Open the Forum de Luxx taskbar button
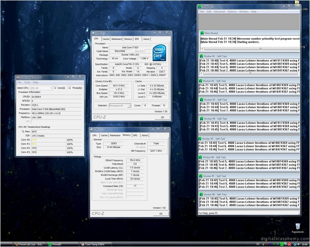This screenshot has width=310, height=247. [x=30, y=244]
